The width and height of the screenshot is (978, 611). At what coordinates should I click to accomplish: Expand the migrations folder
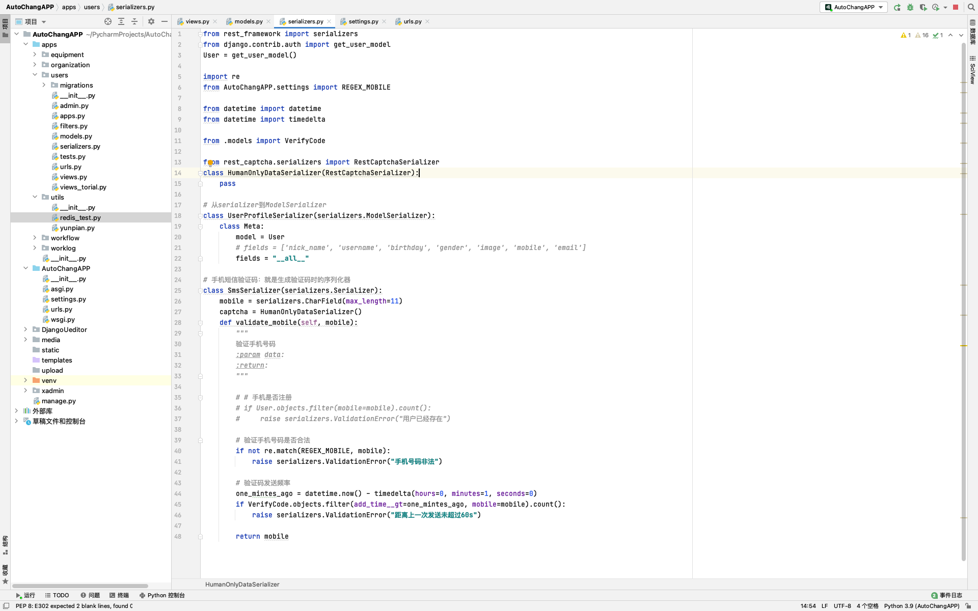point(44,85)
